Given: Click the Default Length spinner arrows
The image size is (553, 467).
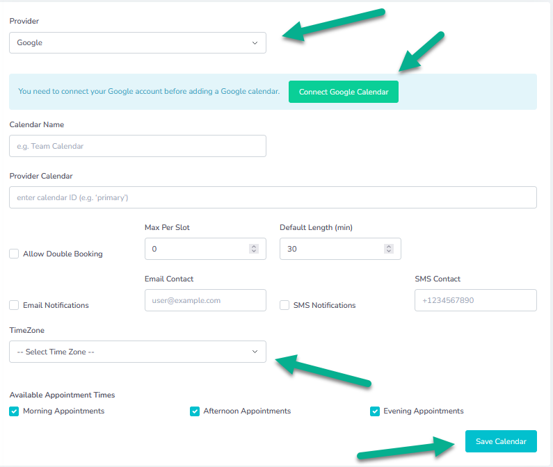Looking at the screenshot, I should point(389,249).
